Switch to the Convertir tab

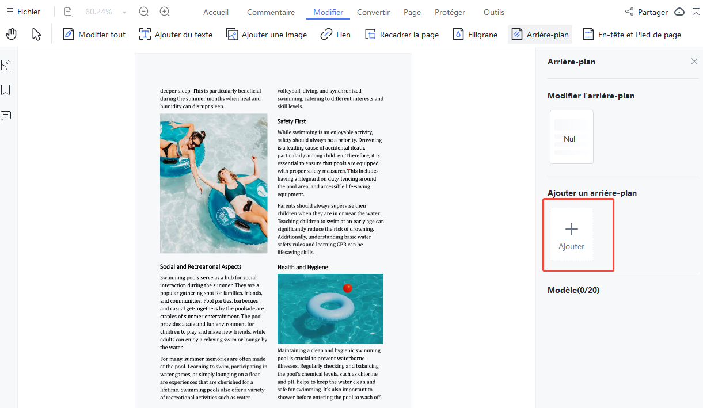point(373,12)
